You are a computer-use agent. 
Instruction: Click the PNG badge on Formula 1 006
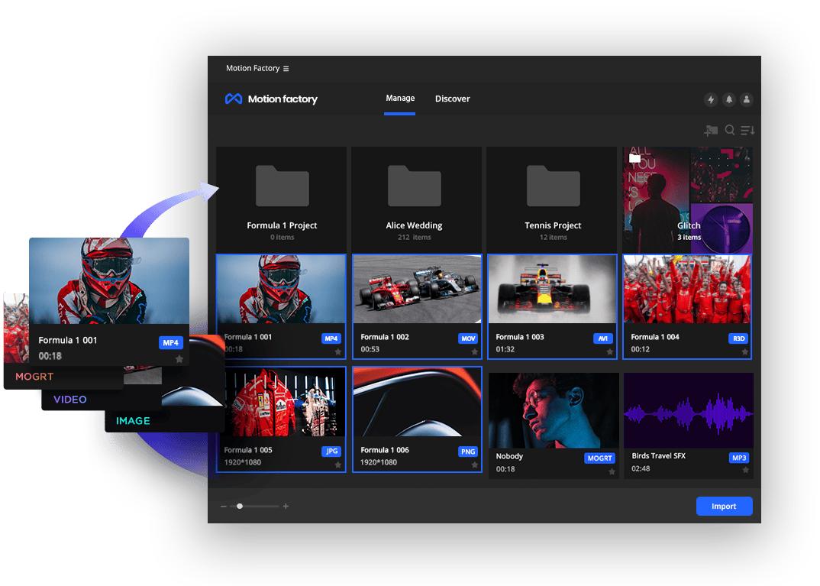pyautogui.click(x=468, y=452)
